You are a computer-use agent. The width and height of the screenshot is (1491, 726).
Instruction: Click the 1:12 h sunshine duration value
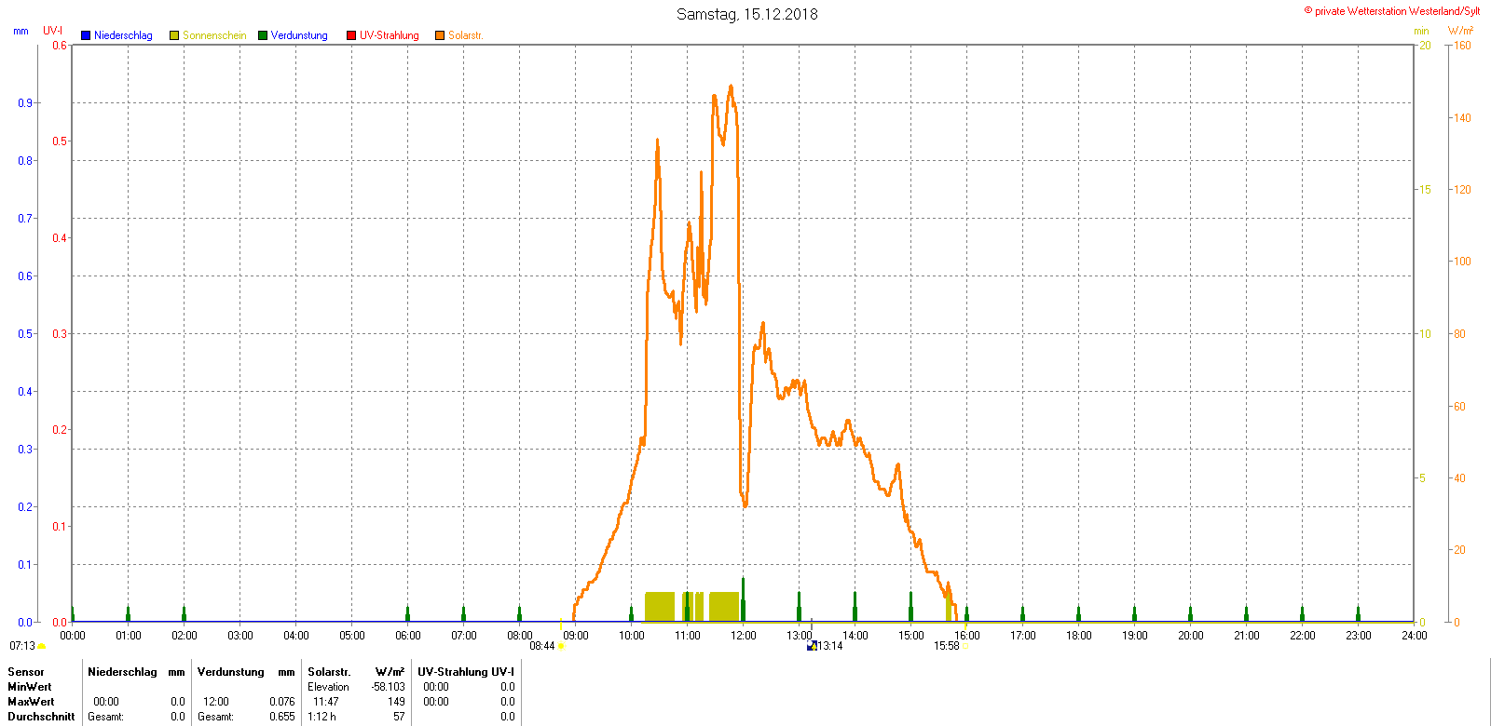[322, 717]
